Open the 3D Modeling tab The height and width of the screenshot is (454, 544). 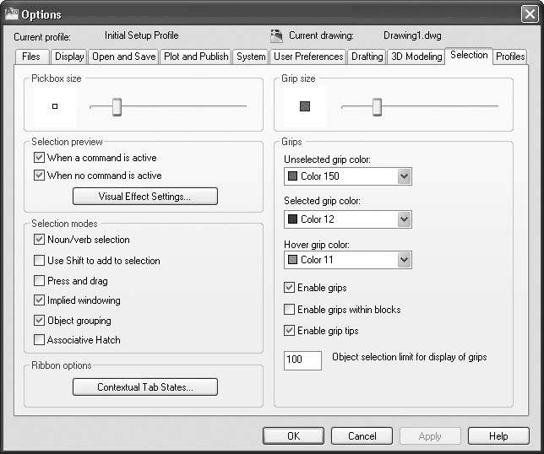click(416, 57)
